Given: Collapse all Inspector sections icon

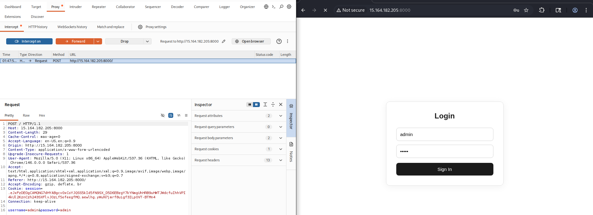Looking at the screenshot, I should pos(273,105).
